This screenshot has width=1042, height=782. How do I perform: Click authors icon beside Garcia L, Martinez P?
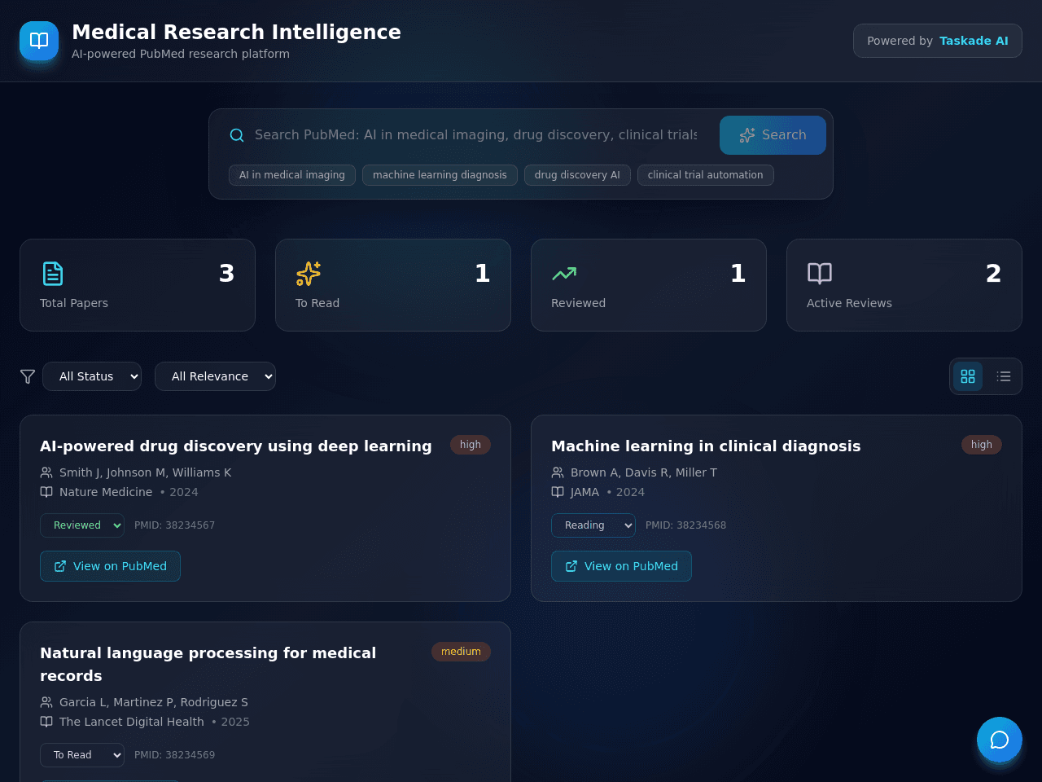pyautogui.click(x=46, y=702)
